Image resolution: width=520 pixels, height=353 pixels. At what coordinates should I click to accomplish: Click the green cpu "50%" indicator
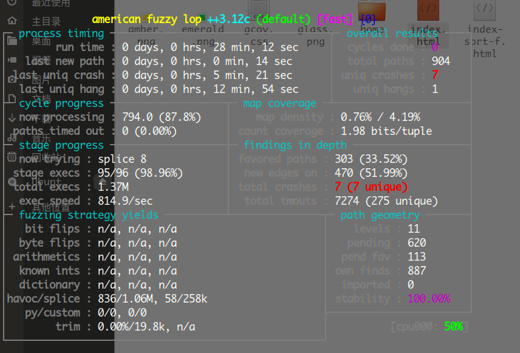point(453,327)
